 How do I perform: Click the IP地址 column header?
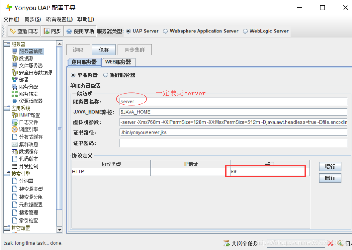point(190,164)
